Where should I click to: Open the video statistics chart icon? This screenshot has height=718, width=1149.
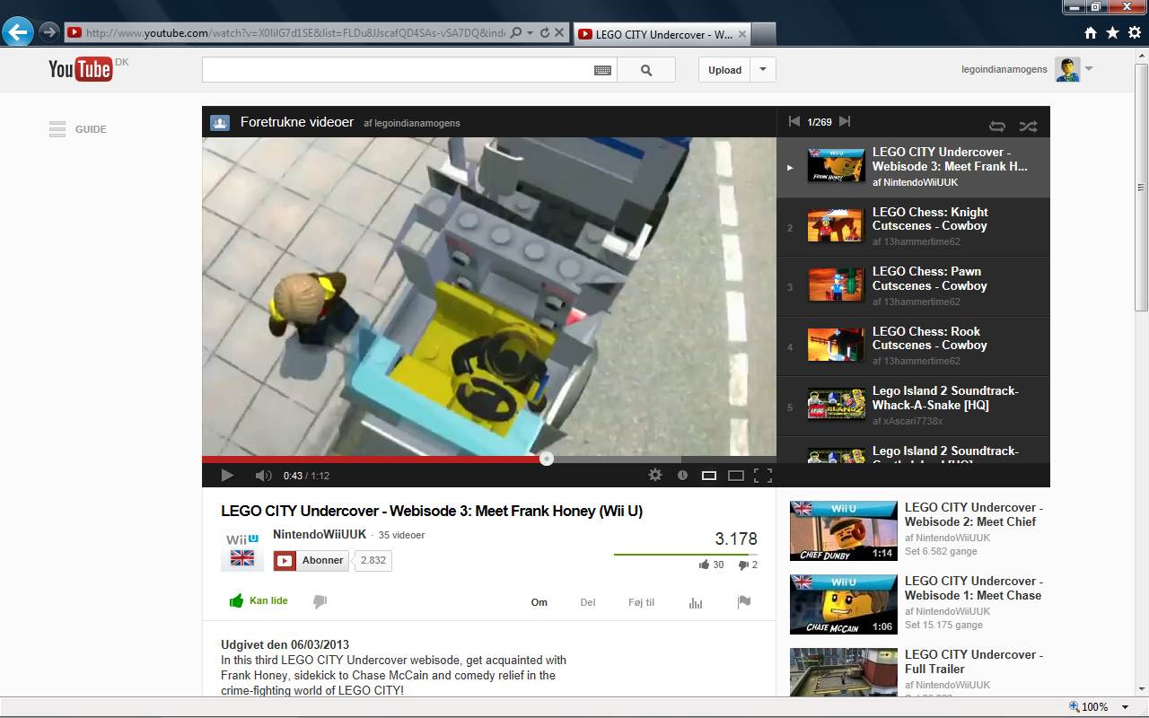coord(696,602)
